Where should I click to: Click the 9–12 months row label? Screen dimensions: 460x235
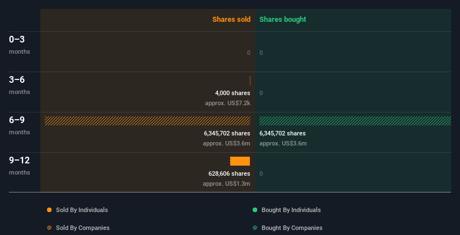[x=20, y=166]
